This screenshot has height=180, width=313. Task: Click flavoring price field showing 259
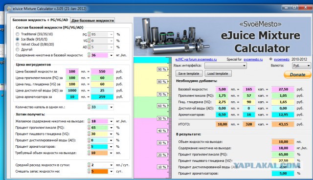click(x=102, y=97)
